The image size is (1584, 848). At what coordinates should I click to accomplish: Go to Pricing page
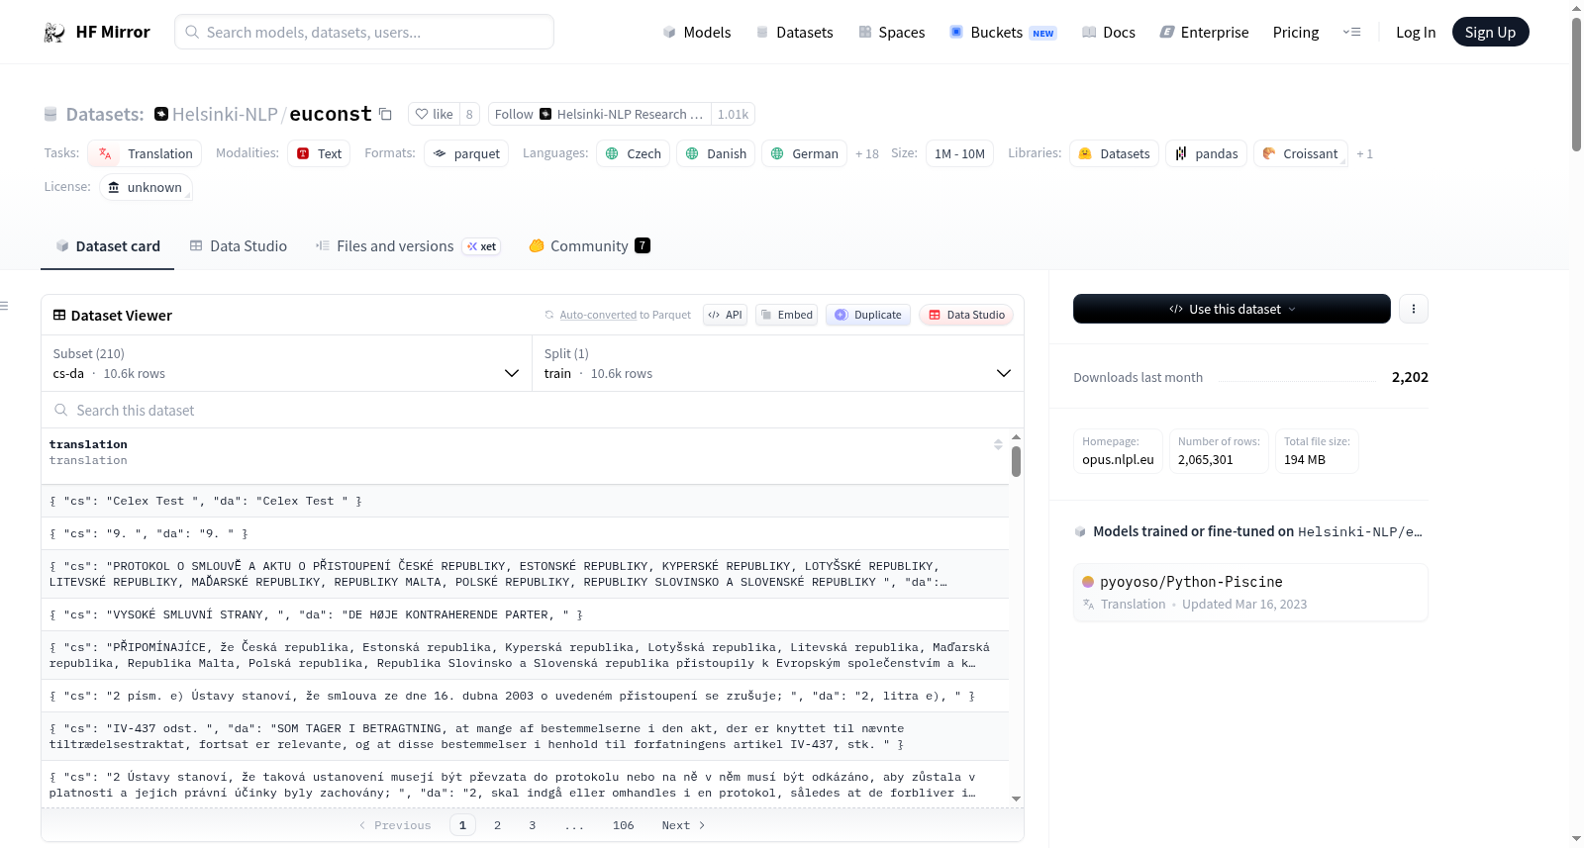(1296, 33)
